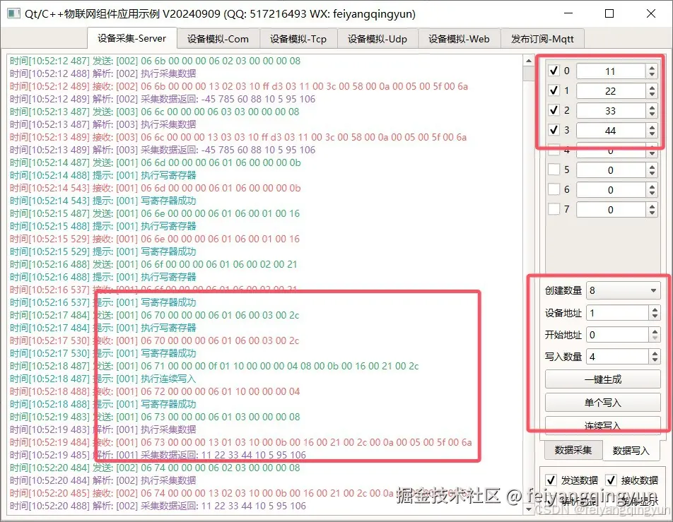Click the 连续写入 button
Viewport: 673px width, 522px height.
602,423
